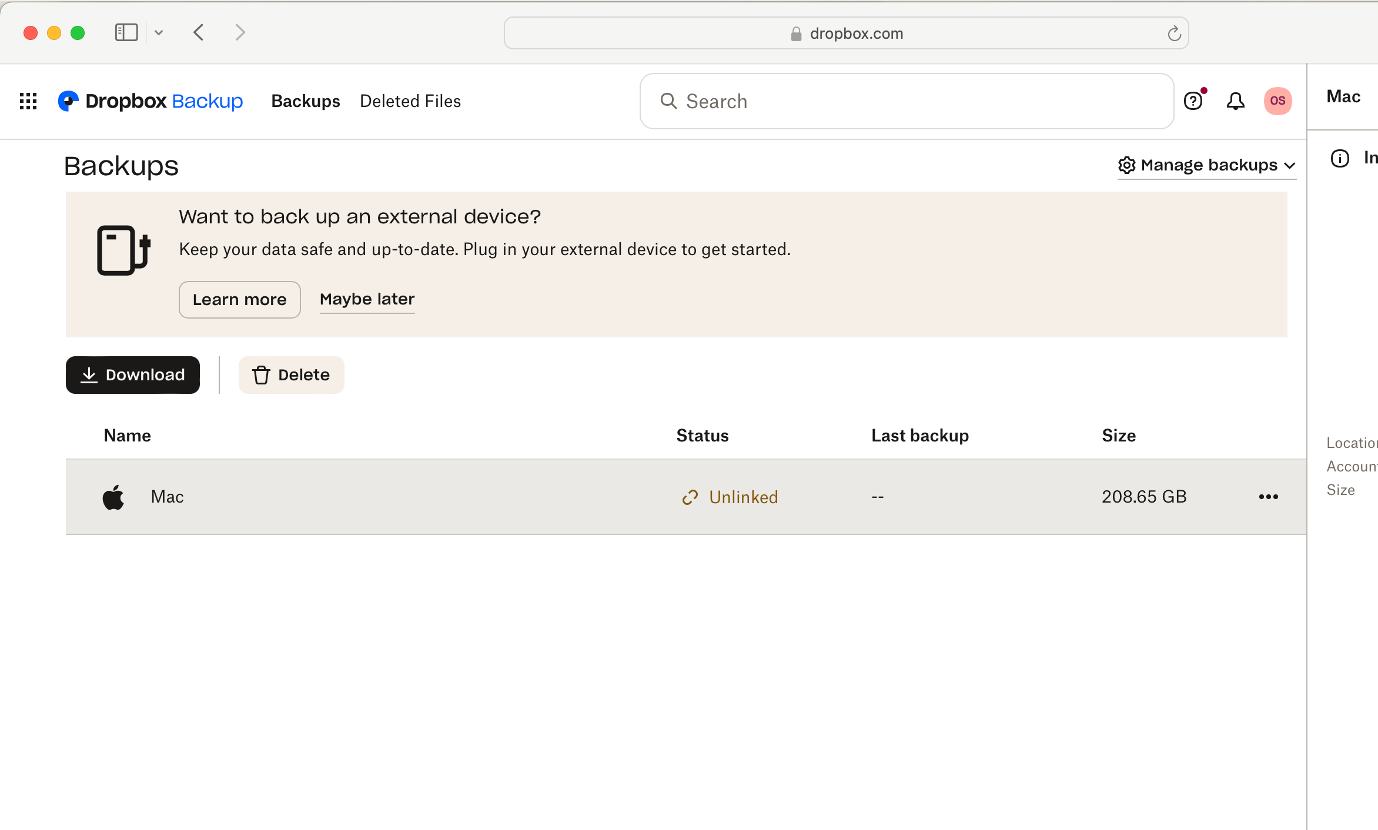
Task: Switch to the Deleted Files tab
Action: tap(410, 101)
